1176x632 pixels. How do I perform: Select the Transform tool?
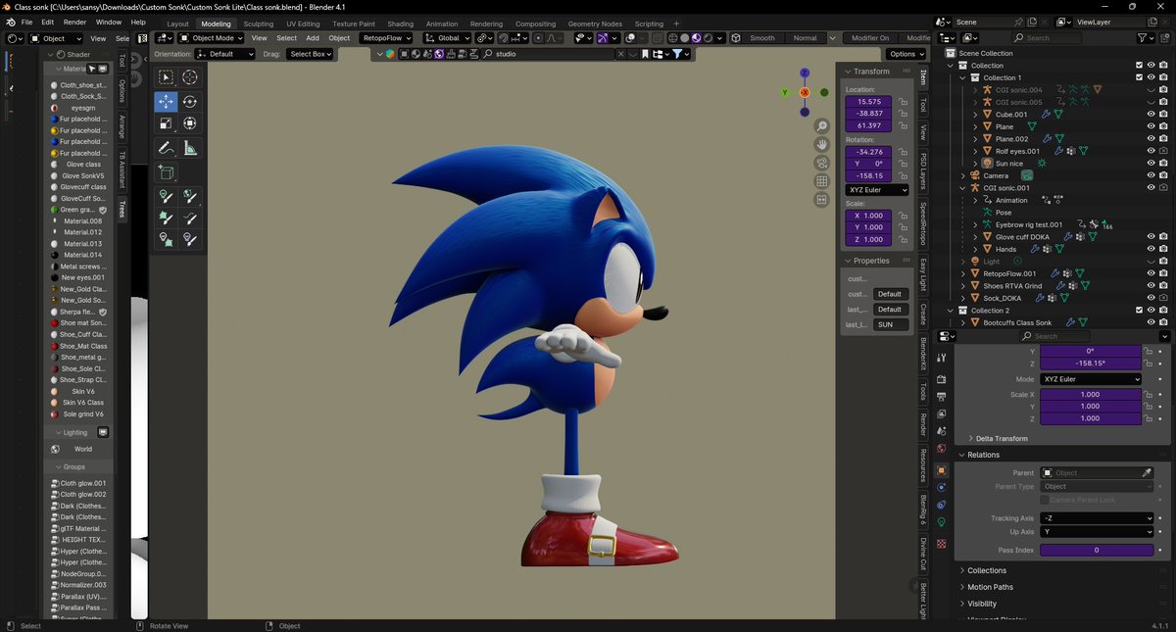point(190,123)
